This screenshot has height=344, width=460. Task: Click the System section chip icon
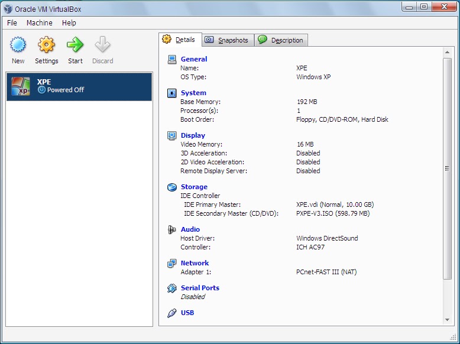click(172, 93)
